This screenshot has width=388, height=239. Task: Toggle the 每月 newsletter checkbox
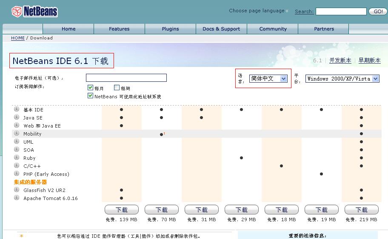[x=90, y=87]
